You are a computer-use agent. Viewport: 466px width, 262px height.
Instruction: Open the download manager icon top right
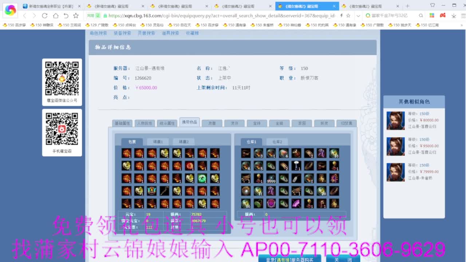(453, 16)
